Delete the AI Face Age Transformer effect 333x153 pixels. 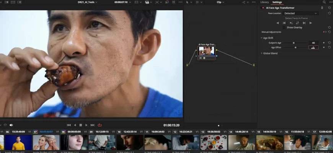322,8
